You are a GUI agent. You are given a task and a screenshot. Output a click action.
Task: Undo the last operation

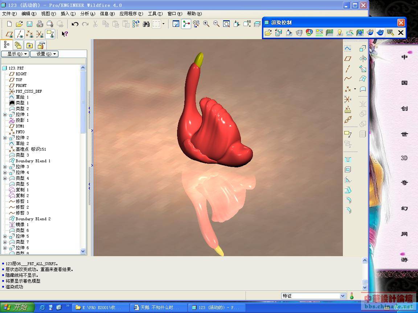pyautogui.click(x=75, y=24)
